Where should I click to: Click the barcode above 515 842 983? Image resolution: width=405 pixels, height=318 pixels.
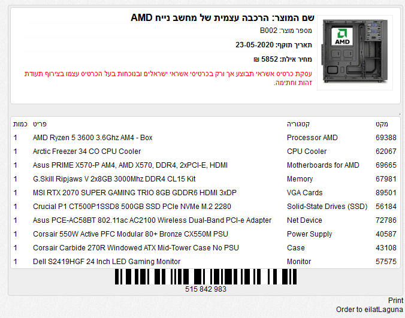tap(205, 277)
